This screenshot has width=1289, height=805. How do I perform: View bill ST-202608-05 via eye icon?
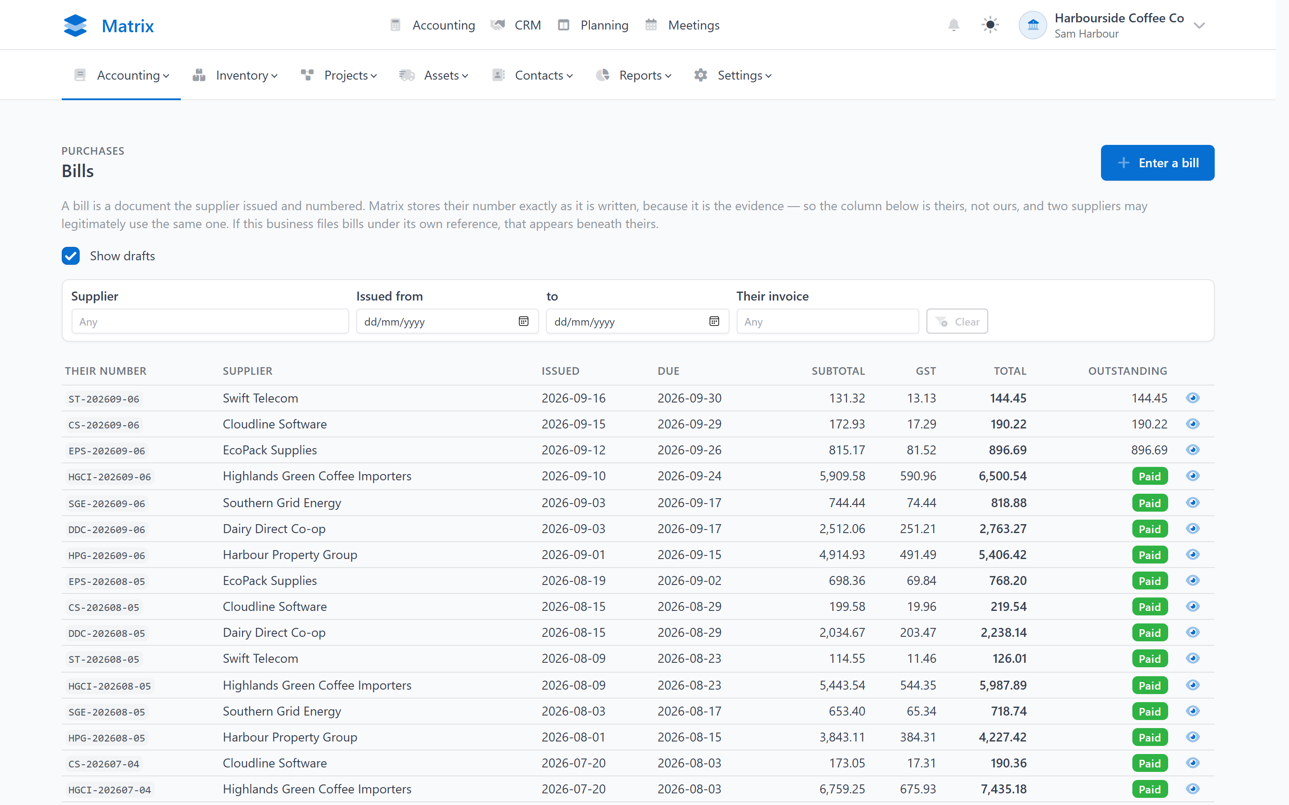click(x=1193, y=659)
